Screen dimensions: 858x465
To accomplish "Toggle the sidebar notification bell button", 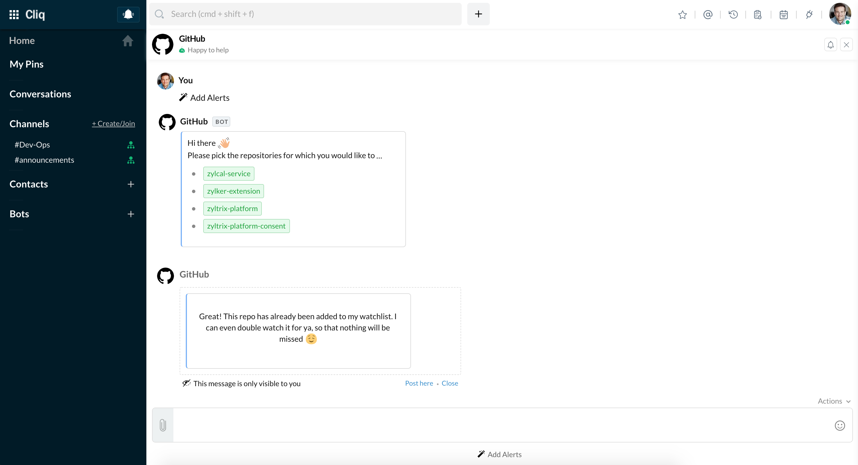I will point(128,14).
